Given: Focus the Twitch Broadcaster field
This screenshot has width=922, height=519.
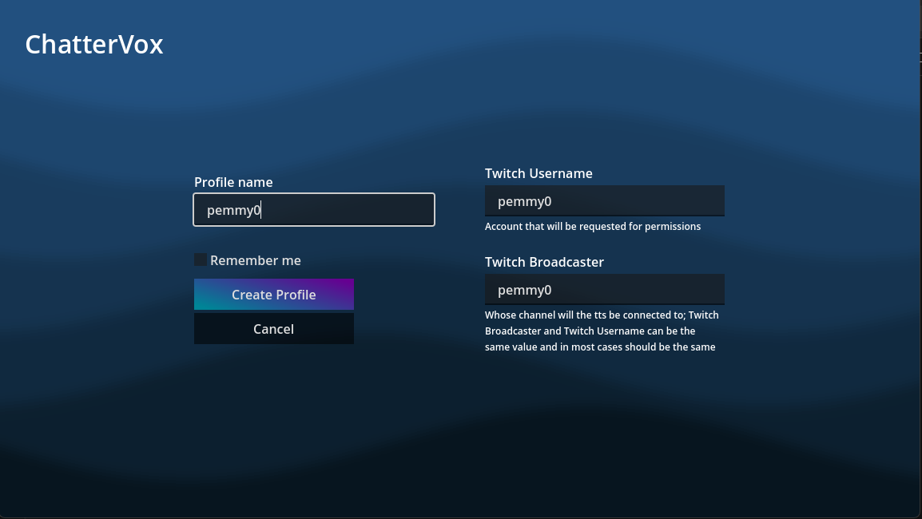Looking at the screenshot, I should click(605, 289).
